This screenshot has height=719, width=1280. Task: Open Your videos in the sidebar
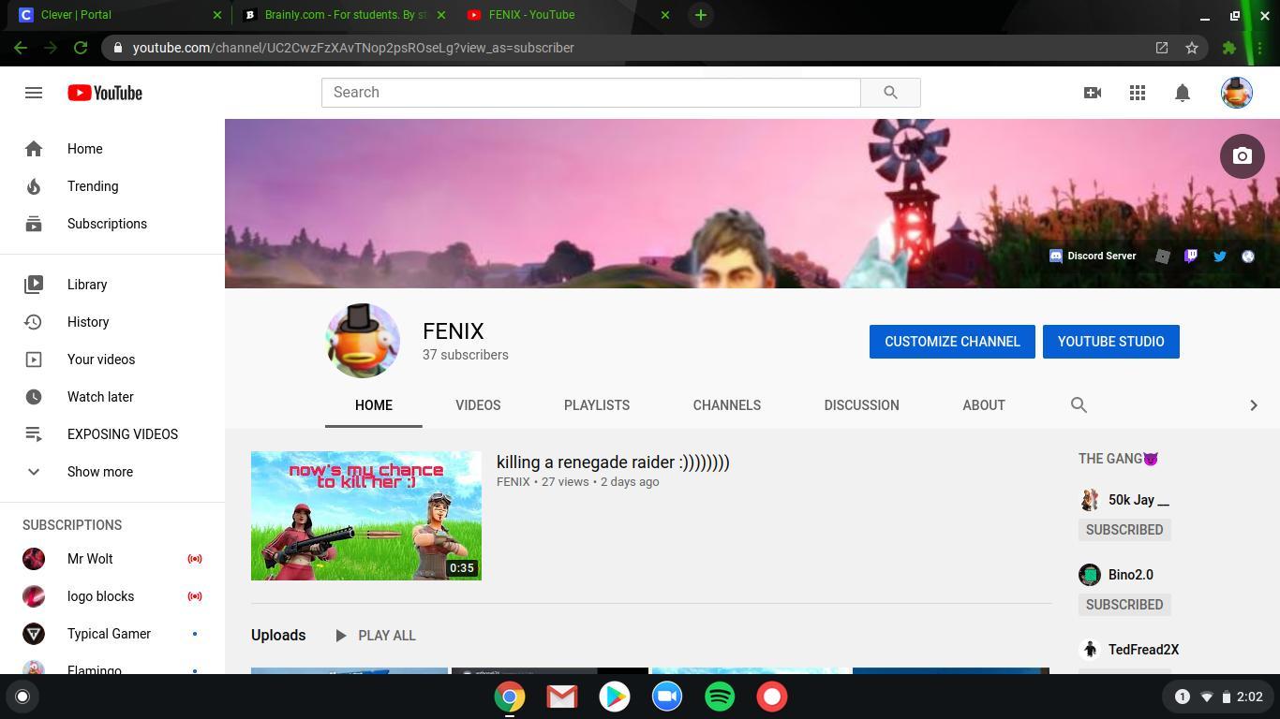(112, 359)
